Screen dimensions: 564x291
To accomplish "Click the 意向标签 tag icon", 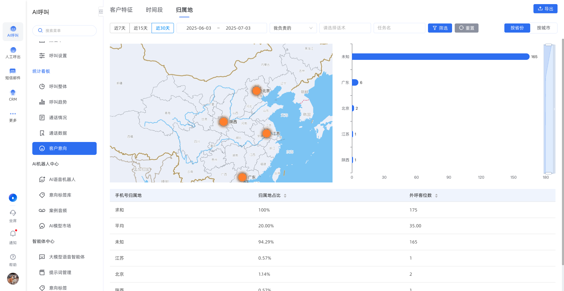I will (x=42, y=288).
